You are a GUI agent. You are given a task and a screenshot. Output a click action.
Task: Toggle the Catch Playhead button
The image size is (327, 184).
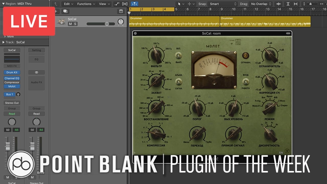134,4
